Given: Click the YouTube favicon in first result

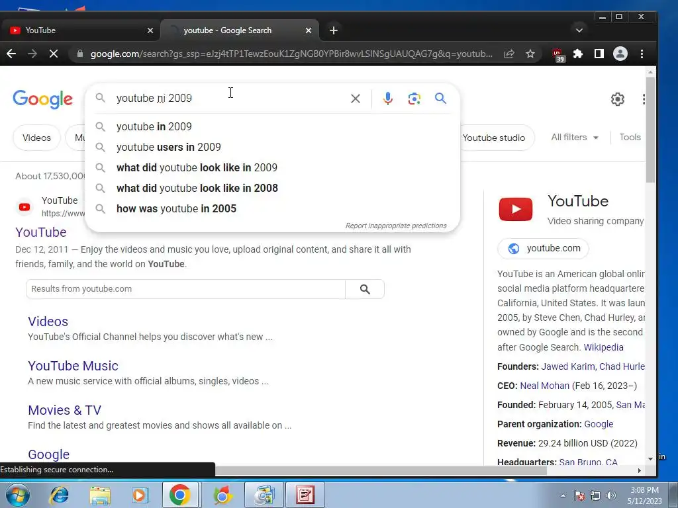Looking at the screenshot, I should pos(24,207).
